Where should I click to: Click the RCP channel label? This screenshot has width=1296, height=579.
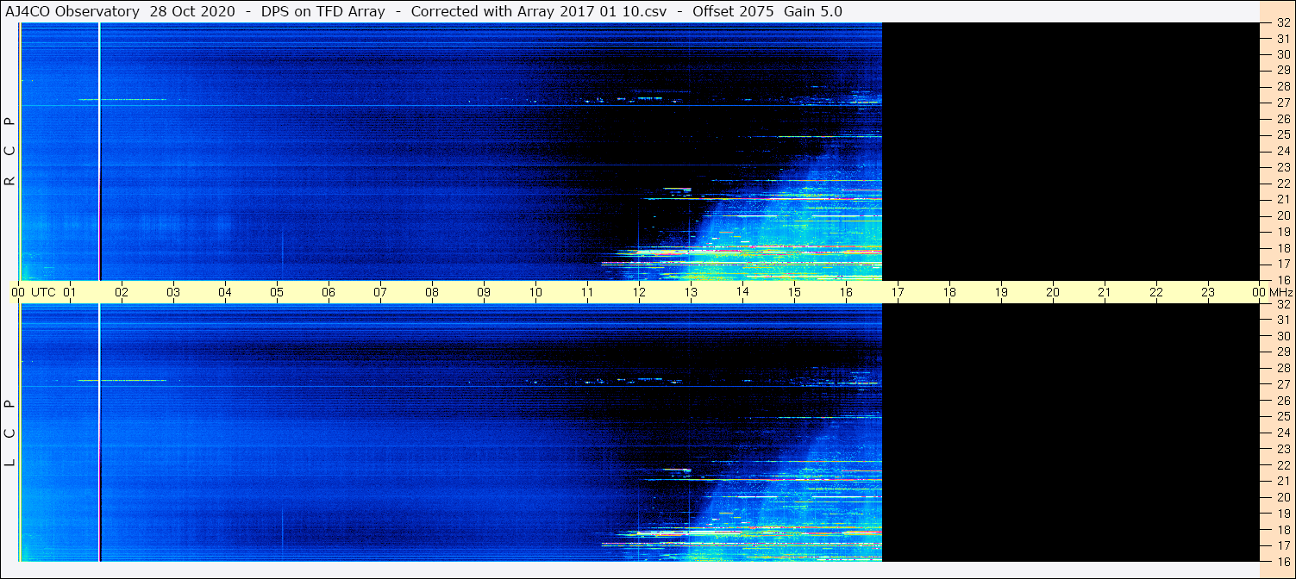[10, 152]
